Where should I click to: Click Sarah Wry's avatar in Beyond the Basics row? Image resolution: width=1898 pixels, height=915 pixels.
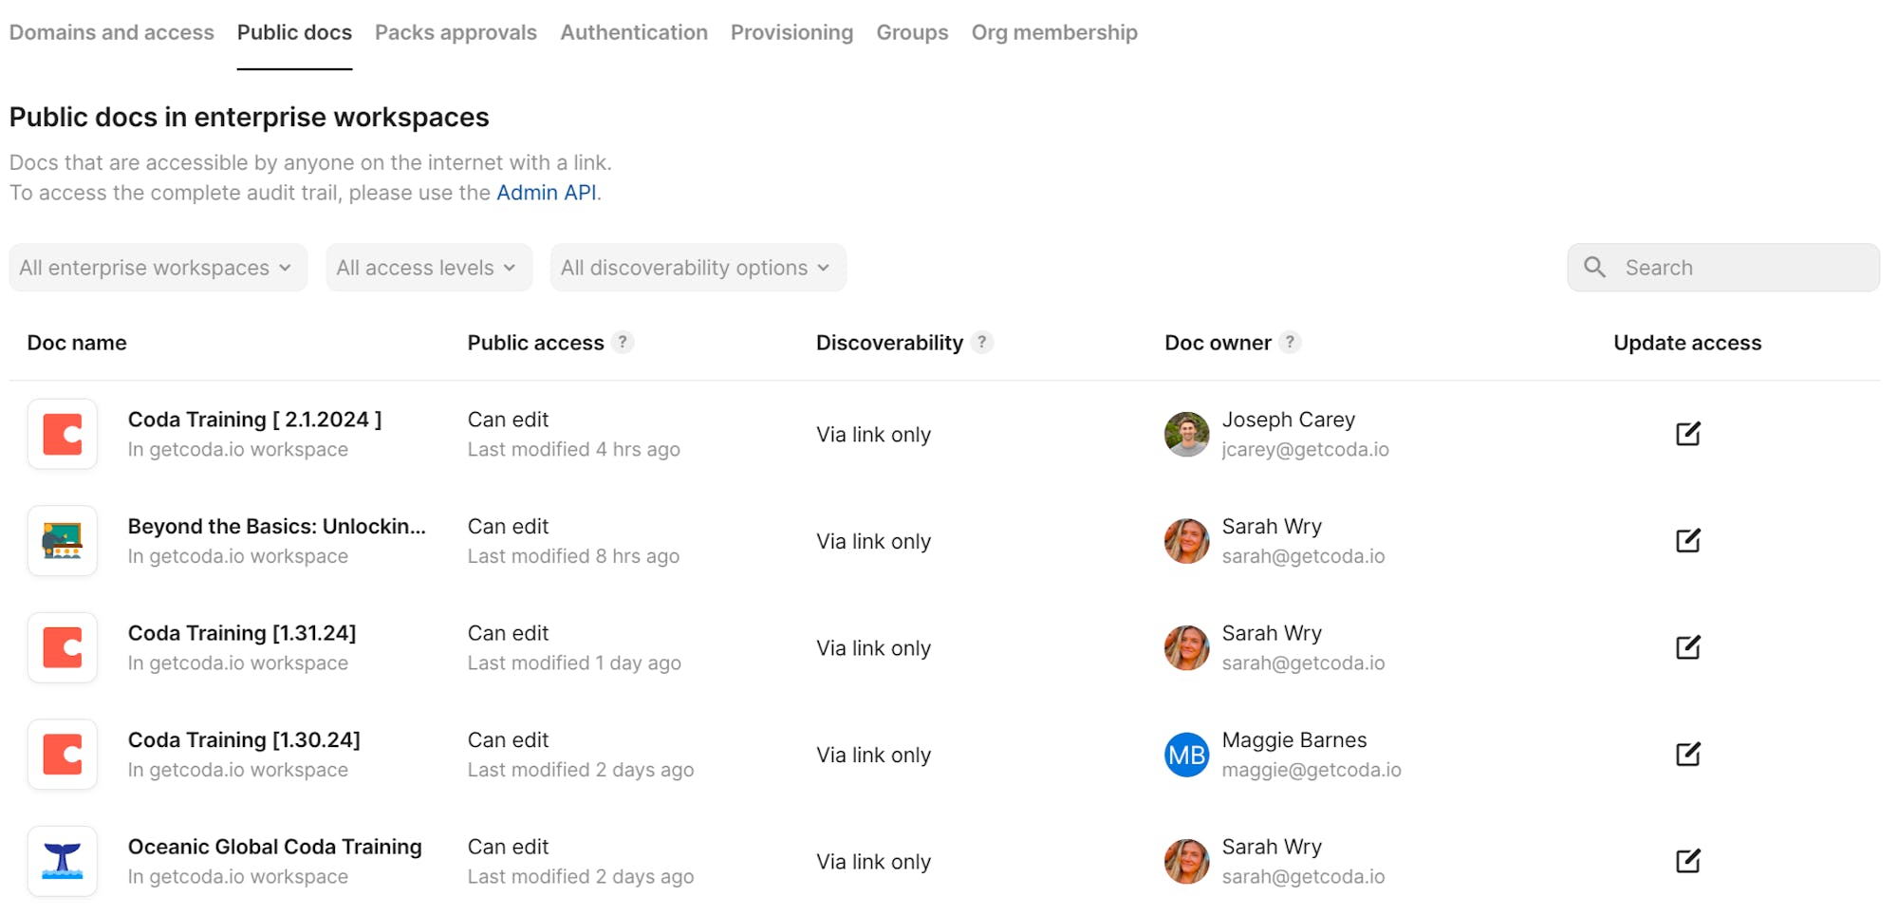tap(1186, 541)
